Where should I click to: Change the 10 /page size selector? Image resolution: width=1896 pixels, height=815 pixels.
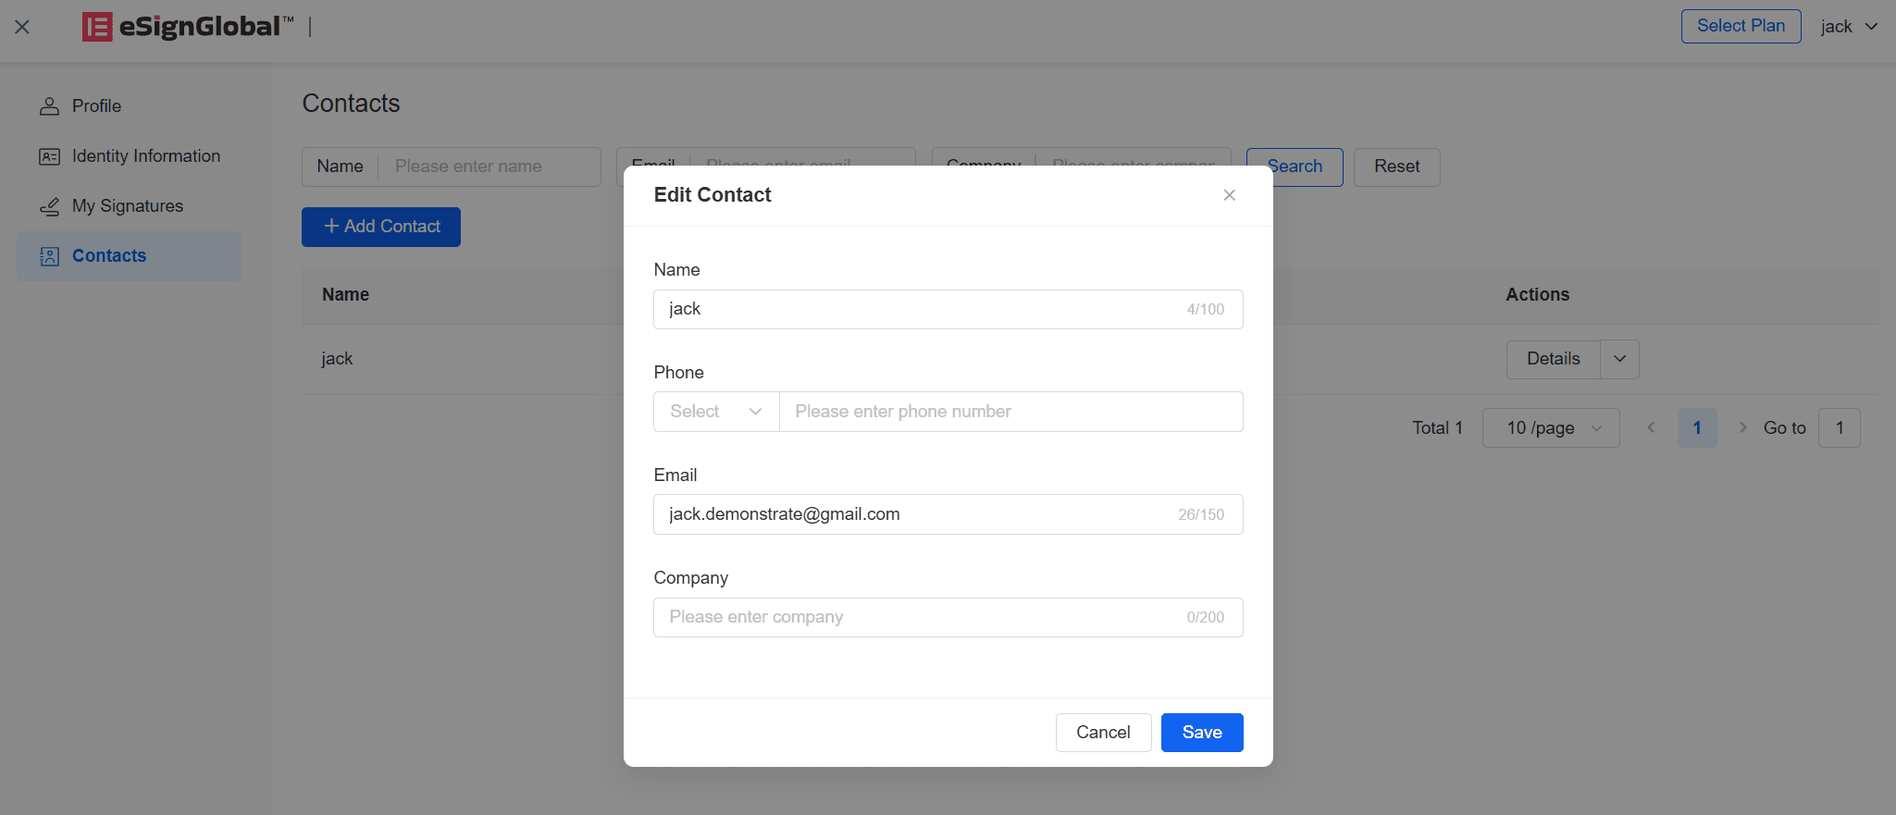coord(1551,428)
